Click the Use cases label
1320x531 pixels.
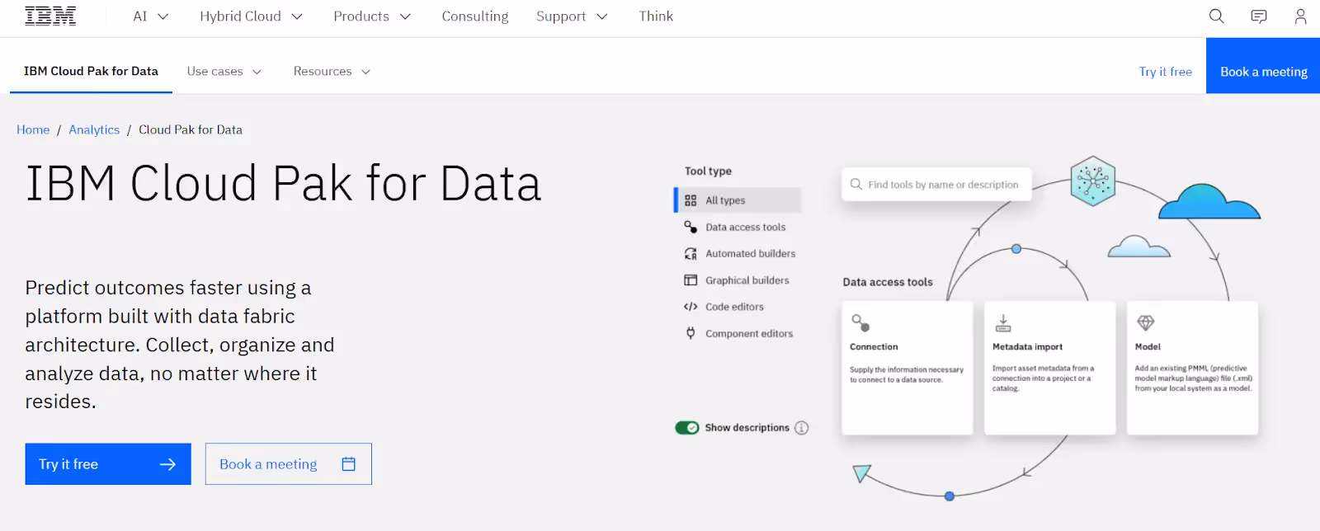[214, 72]
